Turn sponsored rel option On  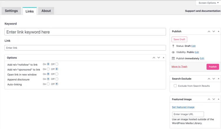tap(48, 69)
